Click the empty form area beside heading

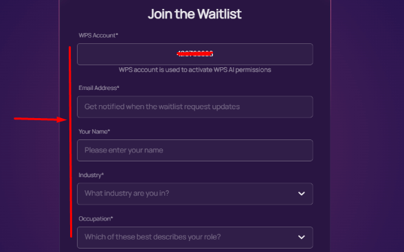[283, 14]
